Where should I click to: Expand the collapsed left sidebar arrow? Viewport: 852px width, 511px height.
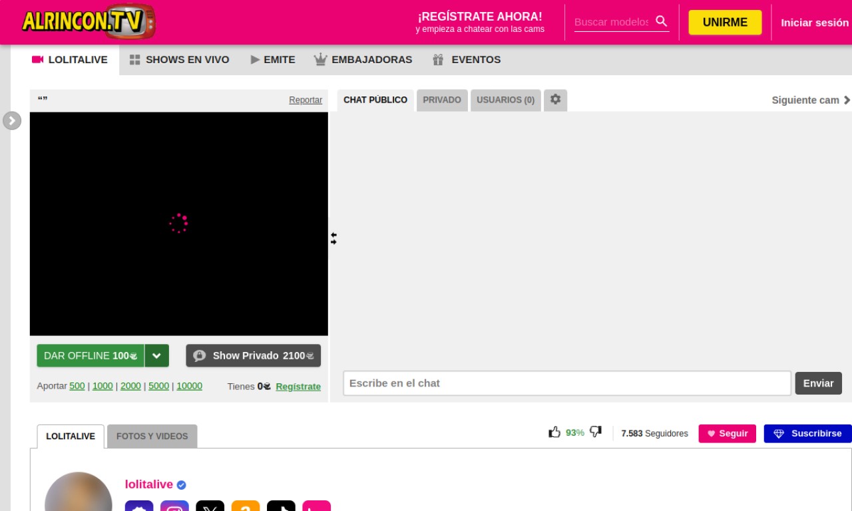(12, 120)
